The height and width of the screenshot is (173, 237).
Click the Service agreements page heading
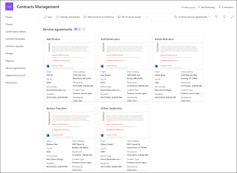pos(57,29)
